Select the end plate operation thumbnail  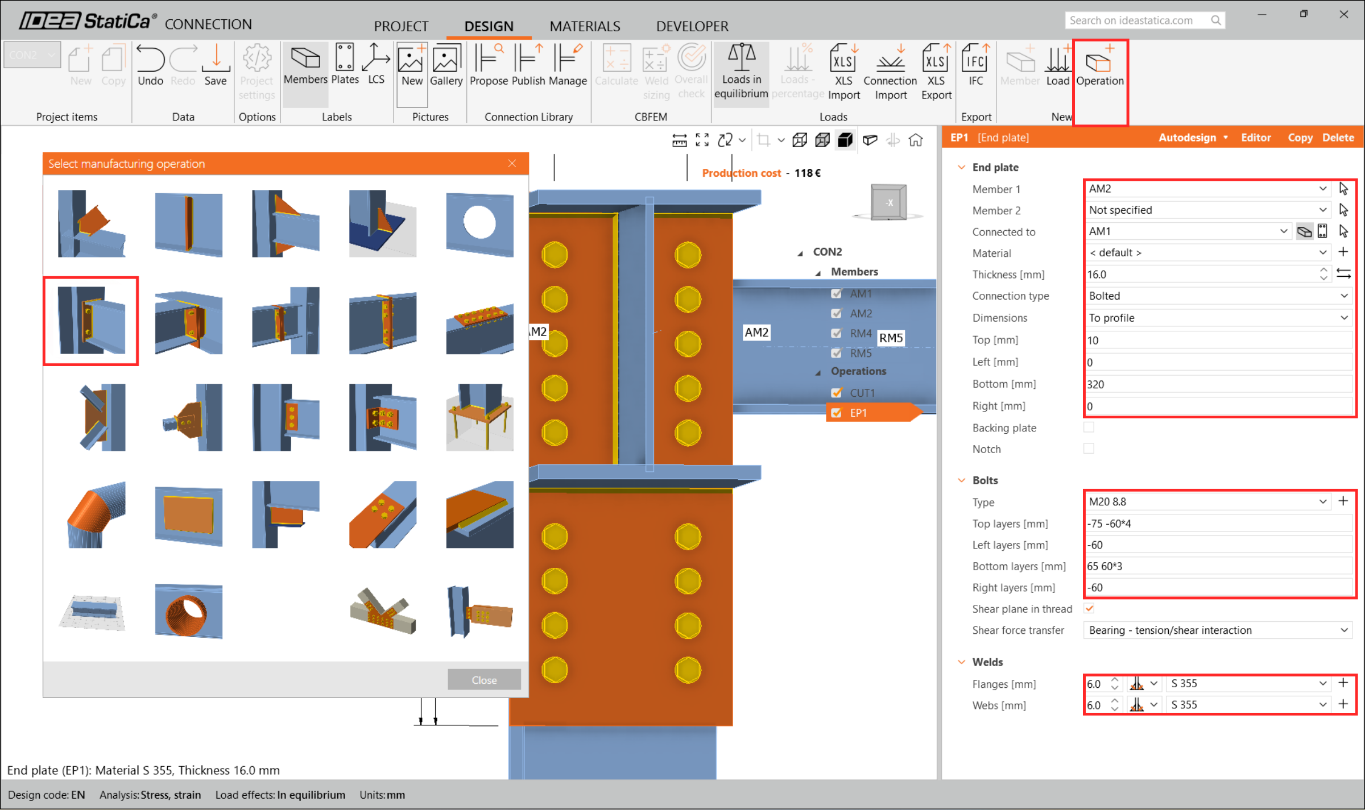(x=91, y=321)
